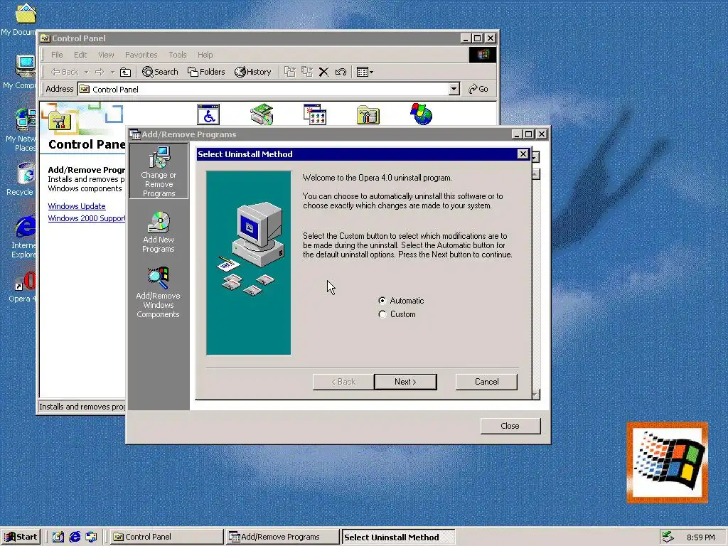Switch to Add/Remove Programs taskbar button
The width and height of the screenshot is (728, 546).
[x=283, y=537]
